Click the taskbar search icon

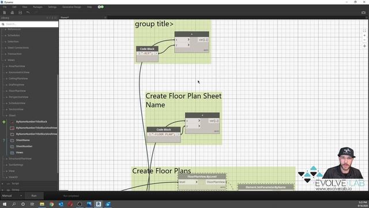pyautogui.click(x=14, y=204)
